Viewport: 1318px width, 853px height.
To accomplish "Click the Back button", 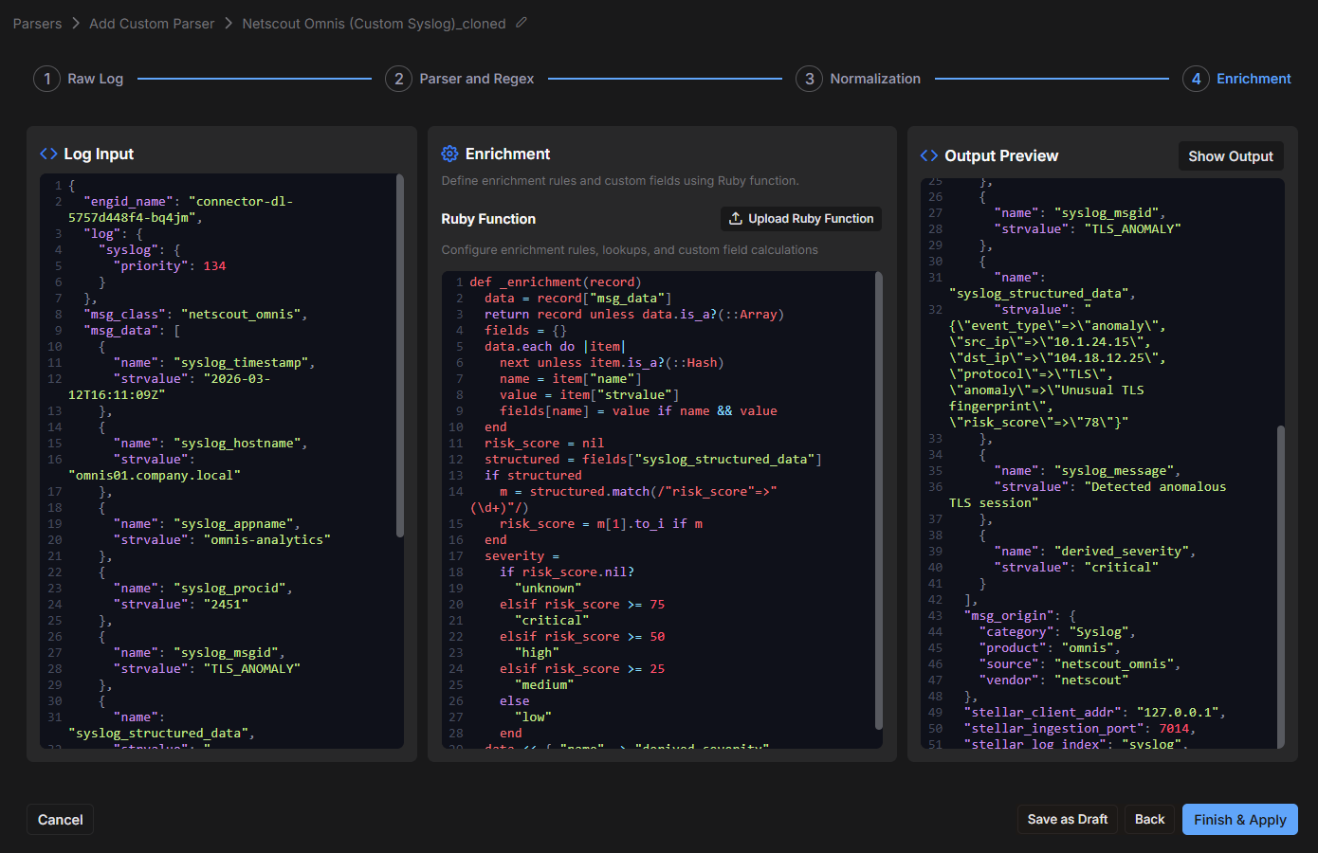I will [1149, 819].
